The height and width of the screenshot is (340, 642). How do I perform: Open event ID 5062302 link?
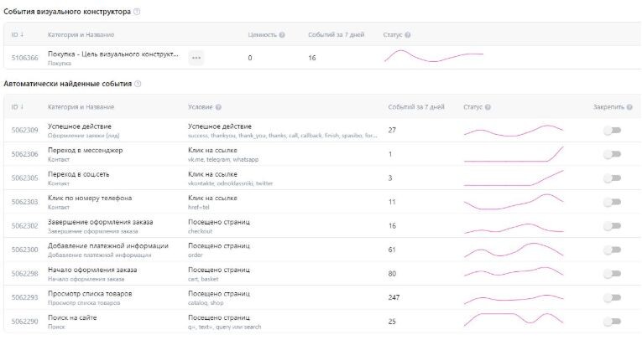click(24, 225)
